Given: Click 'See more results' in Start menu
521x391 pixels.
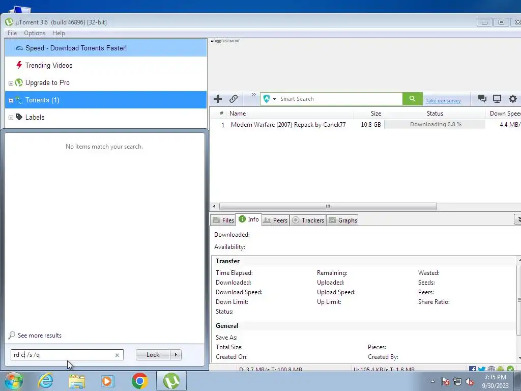Looking at the screenshot, I should click(x=40, y=336).
